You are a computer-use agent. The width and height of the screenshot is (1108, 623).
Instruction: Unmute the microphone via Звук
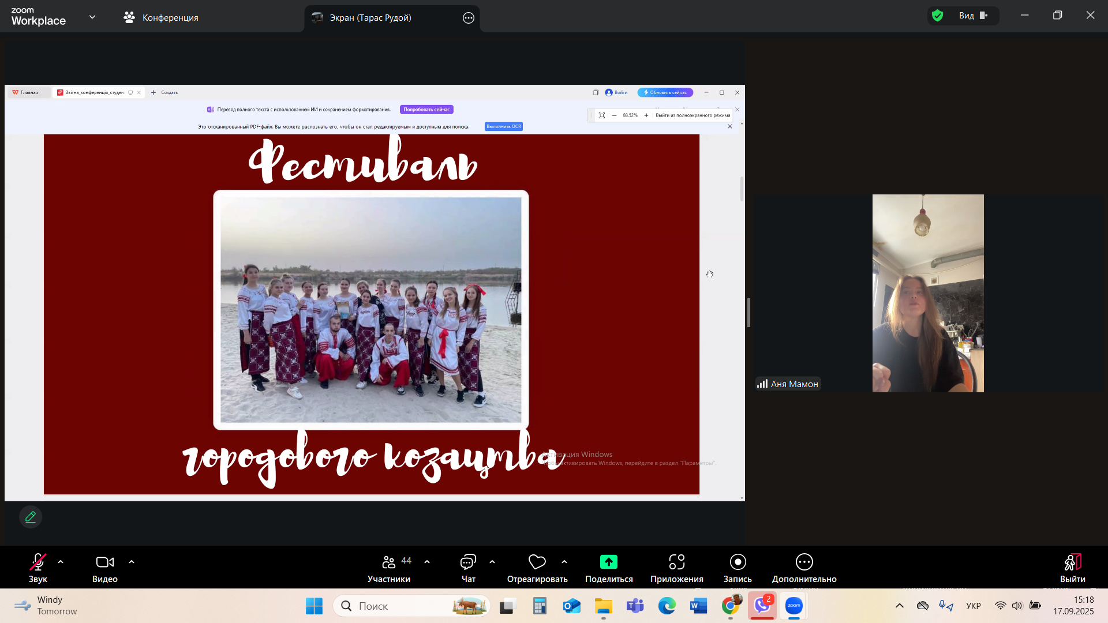[x=38, y=562]
